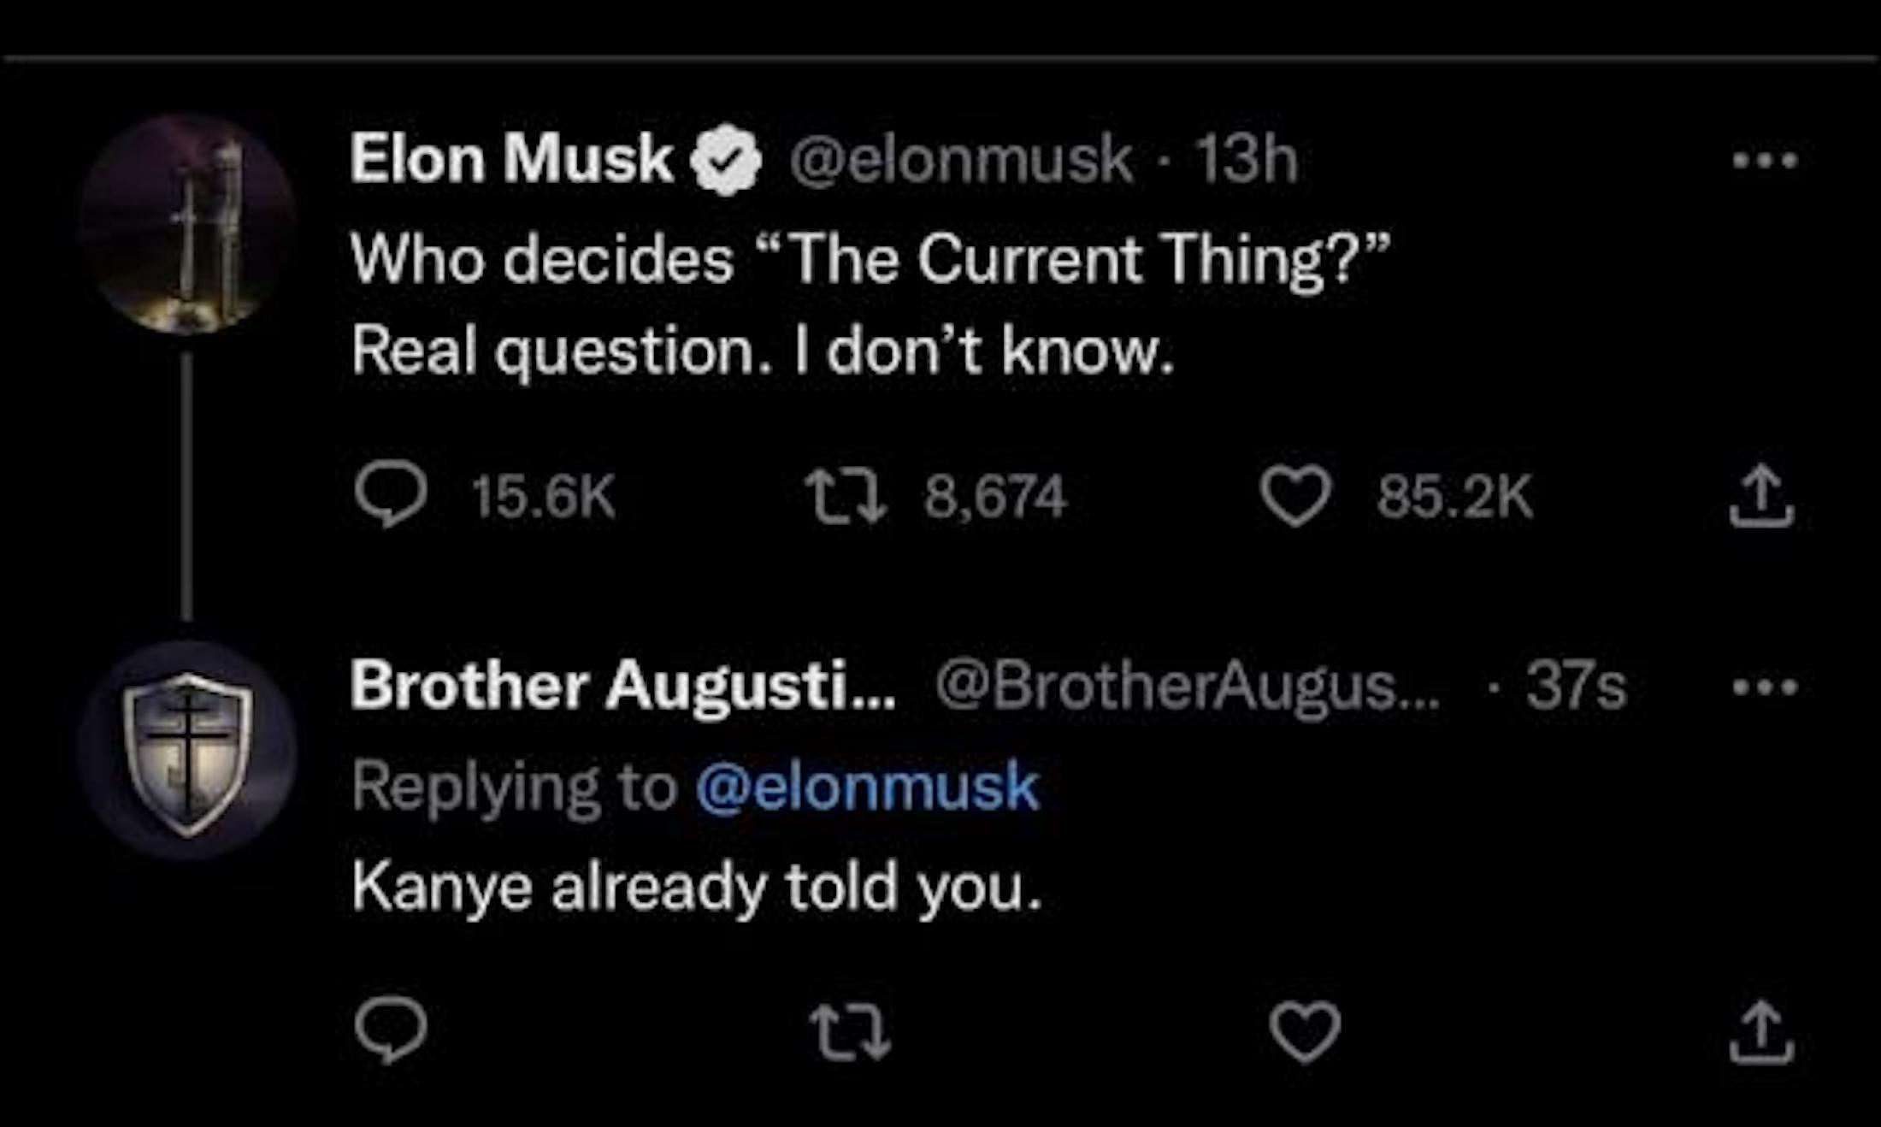Click the @elonmusk handle in tweet header
1881x1127 pixels.
click(x=960, y=160)
